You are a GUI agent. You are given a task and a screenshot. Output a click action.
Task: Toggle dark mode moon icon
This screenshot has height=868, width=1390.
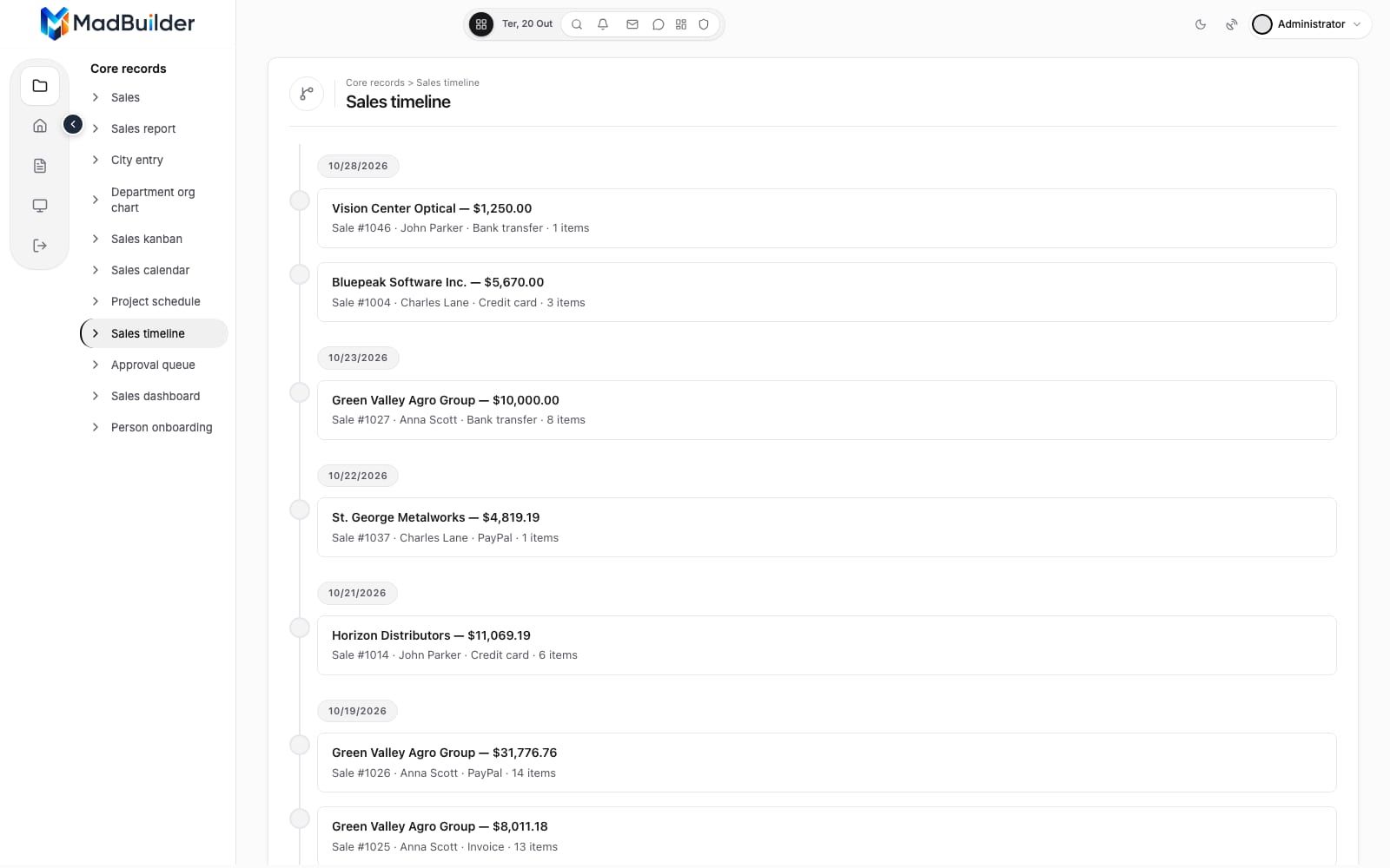tap(1201, 24)
